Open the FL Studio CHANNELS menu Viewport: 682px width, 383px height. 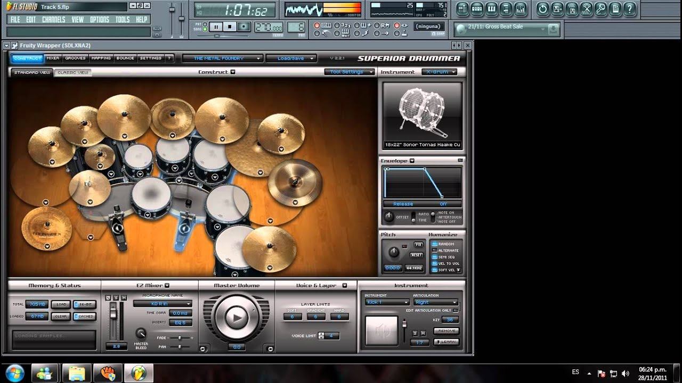(53, 20)
